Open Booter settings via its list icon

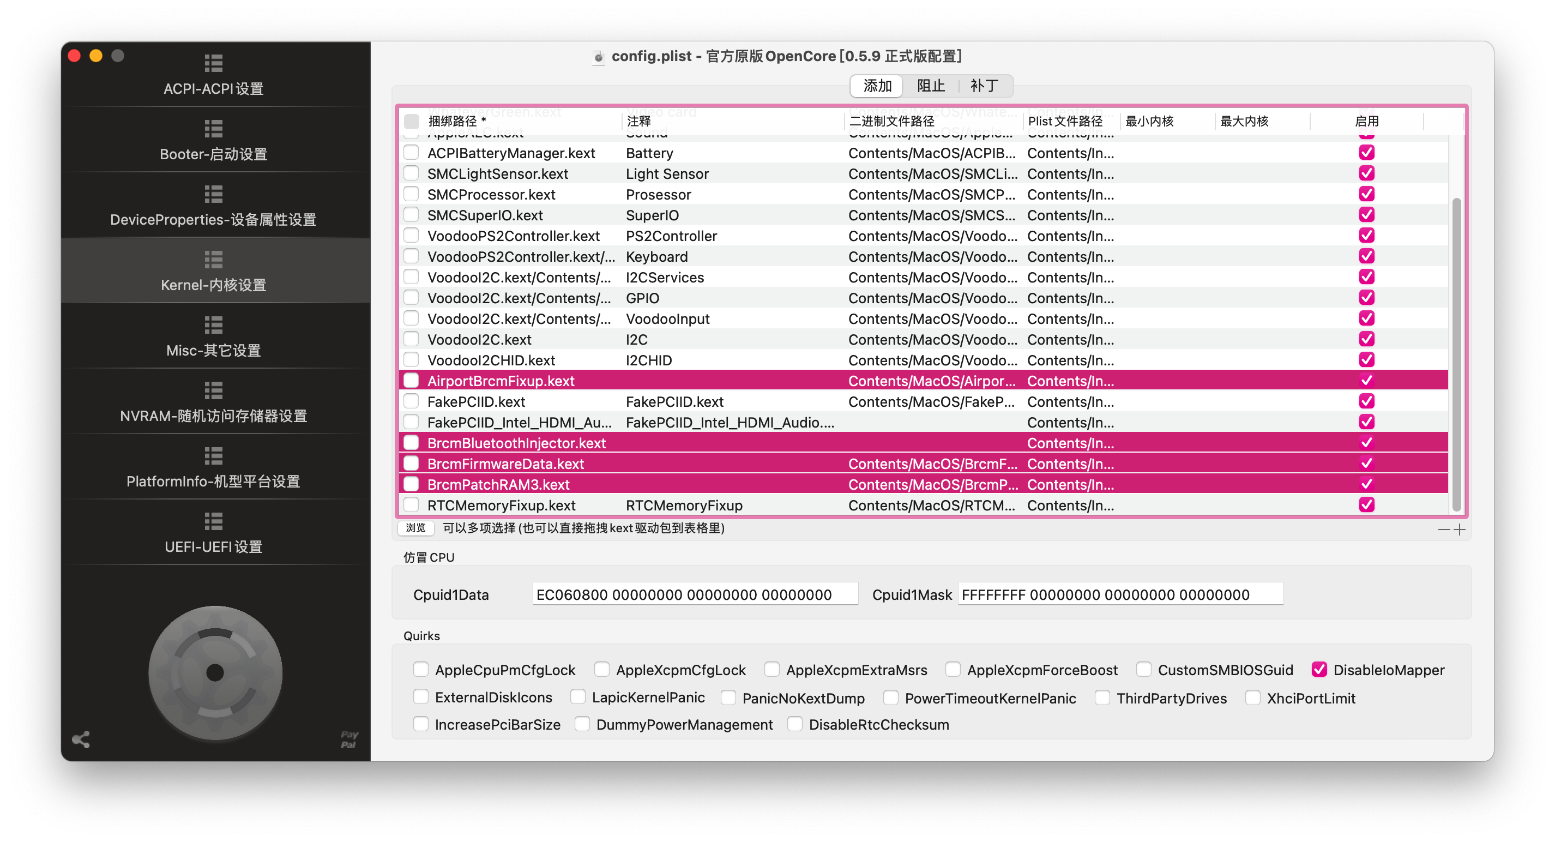(x=213, y=128)
